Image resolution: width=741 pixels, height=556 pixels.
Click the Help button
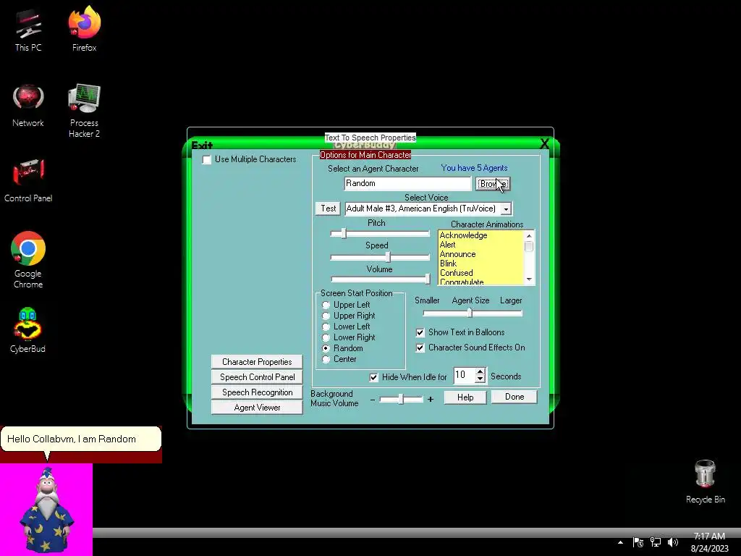tap(465, 397)
